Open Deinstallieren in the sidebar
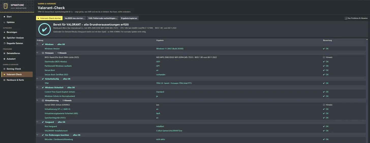Viewport: 370px width, 143px height. pos(17,53)
